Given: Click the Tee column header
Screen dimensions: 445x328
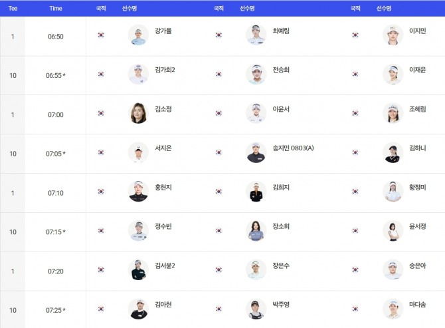Looking at the screenshot, I should 13,9.
